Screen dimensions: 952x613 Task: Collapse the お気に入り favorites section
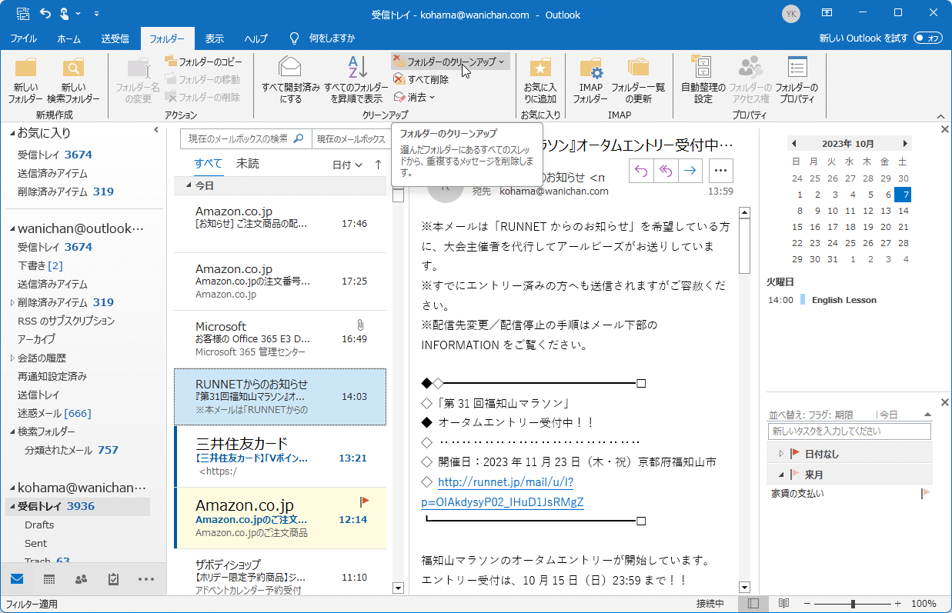pos(12,134)
